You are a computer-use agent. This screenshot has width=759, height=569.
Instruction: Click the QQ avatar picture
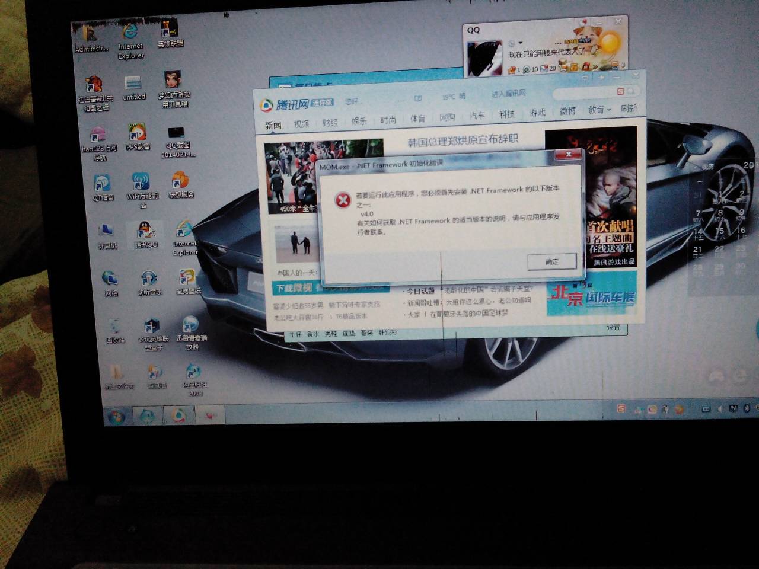coord(485,58)
